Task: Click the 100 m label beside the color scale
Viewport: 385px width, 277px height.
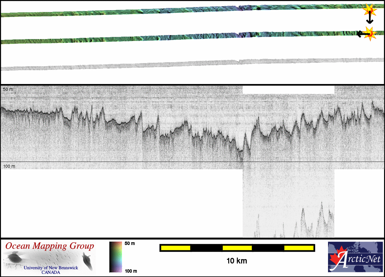Action: (131, 271)
